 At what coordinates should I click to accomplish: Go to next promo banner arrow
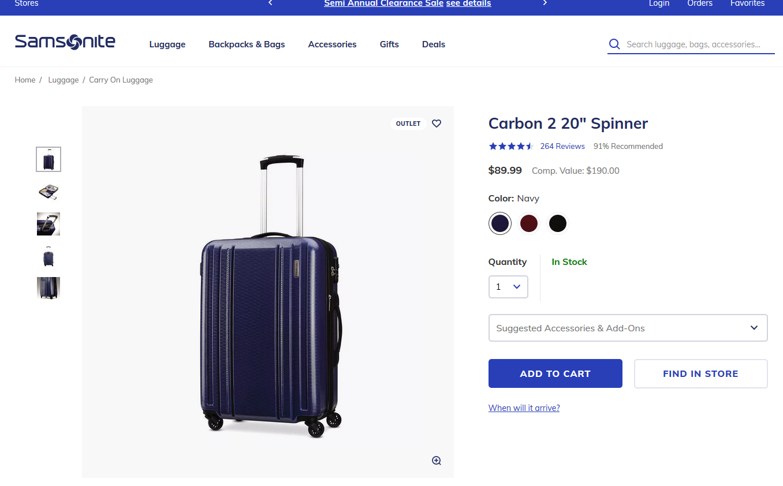545,3
